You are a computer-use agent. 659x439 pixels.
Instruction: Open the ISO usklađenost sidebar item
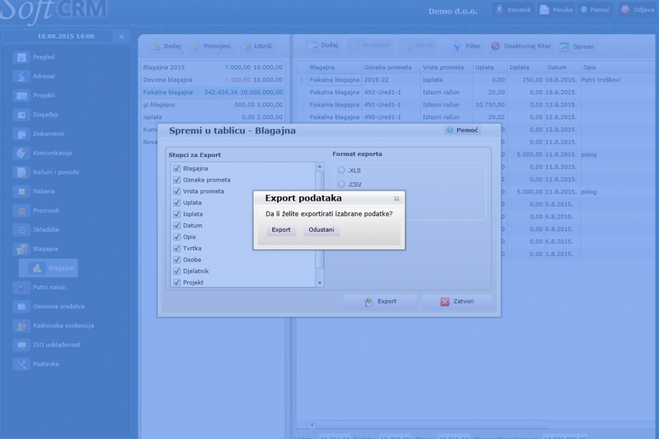tap(57, 345)
